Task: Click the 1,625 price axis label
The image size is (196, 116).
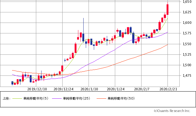Action: click(187, 12)
